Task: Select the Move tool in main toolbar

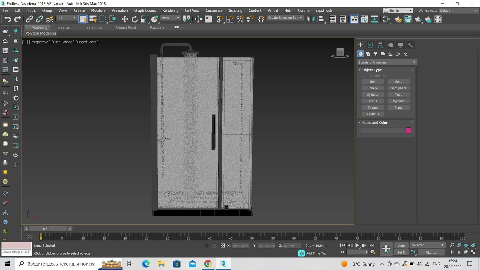Action: tap(124, 19)
